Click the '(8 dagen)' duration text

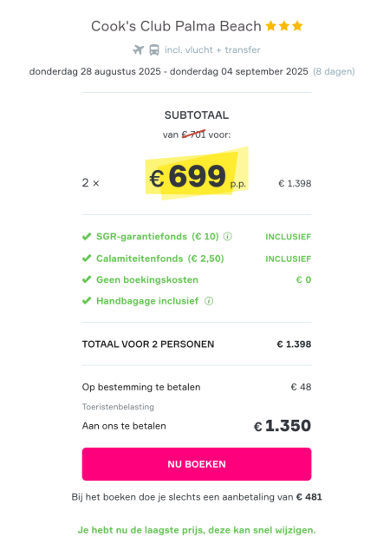334,71
